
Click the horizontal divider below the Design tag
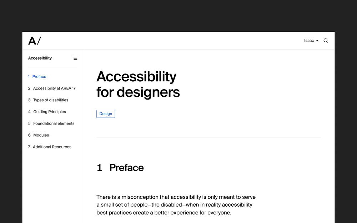(x=208, y=137)
